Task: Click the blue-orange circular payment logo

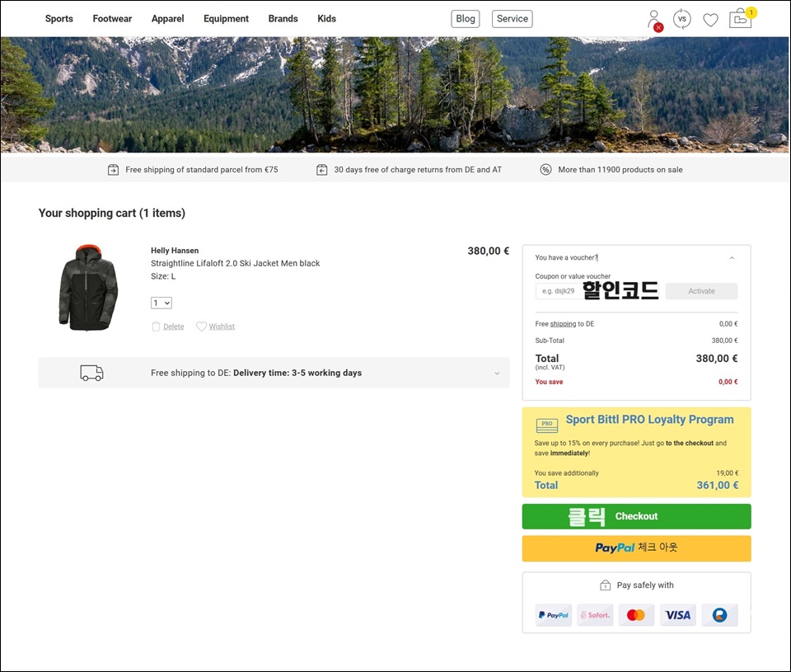Action: (719, 615)
